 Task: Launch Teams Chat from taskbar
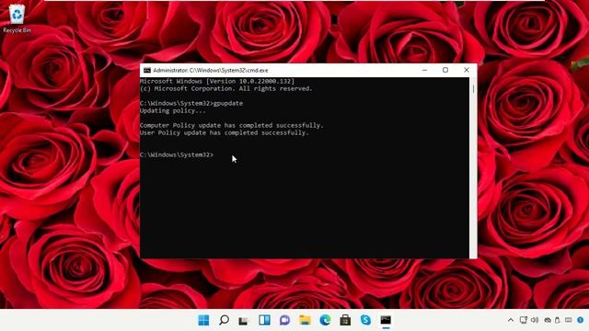284,320
